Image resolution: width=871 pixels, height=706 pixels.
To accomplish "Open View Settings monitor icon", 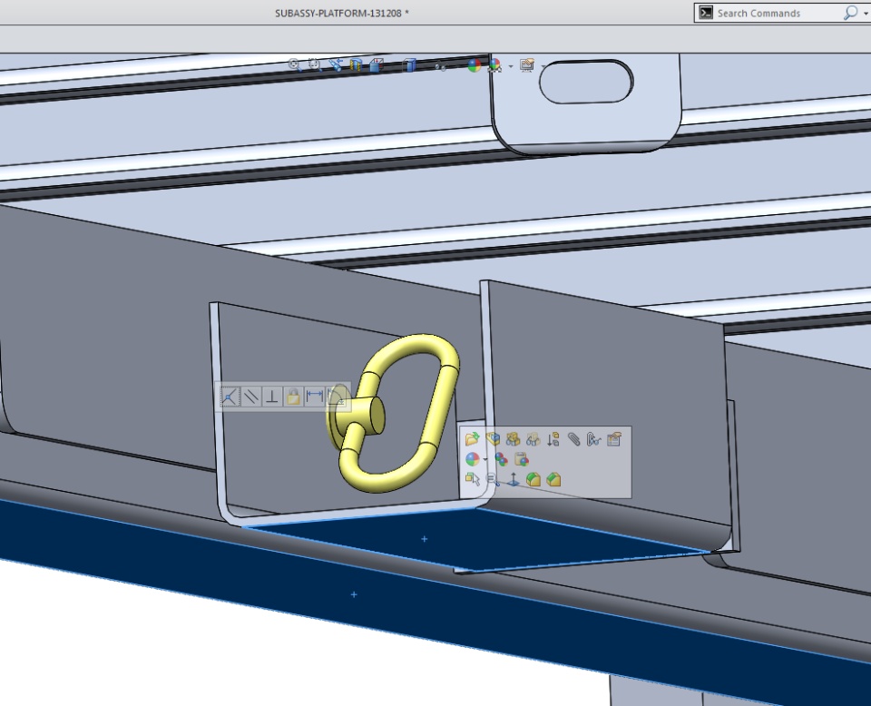I will 527,65.
